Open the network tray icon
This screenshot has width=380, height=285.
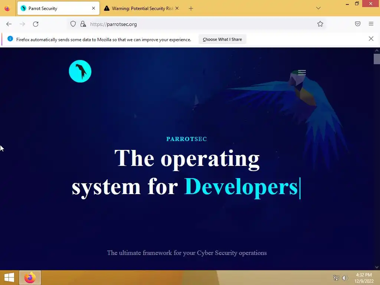click(x=336, y=278)
